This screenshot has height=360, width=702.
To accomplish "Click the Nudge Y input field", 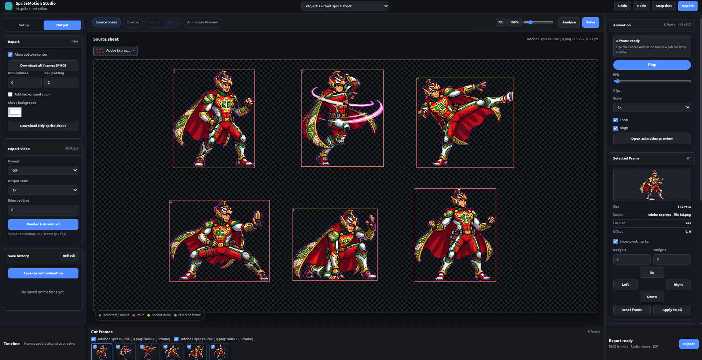I will tap(672, 259).
